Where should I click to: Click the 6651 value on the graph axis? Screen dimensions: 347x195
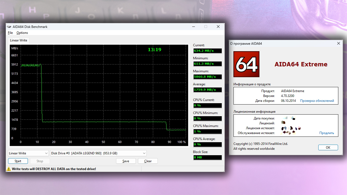14,55
